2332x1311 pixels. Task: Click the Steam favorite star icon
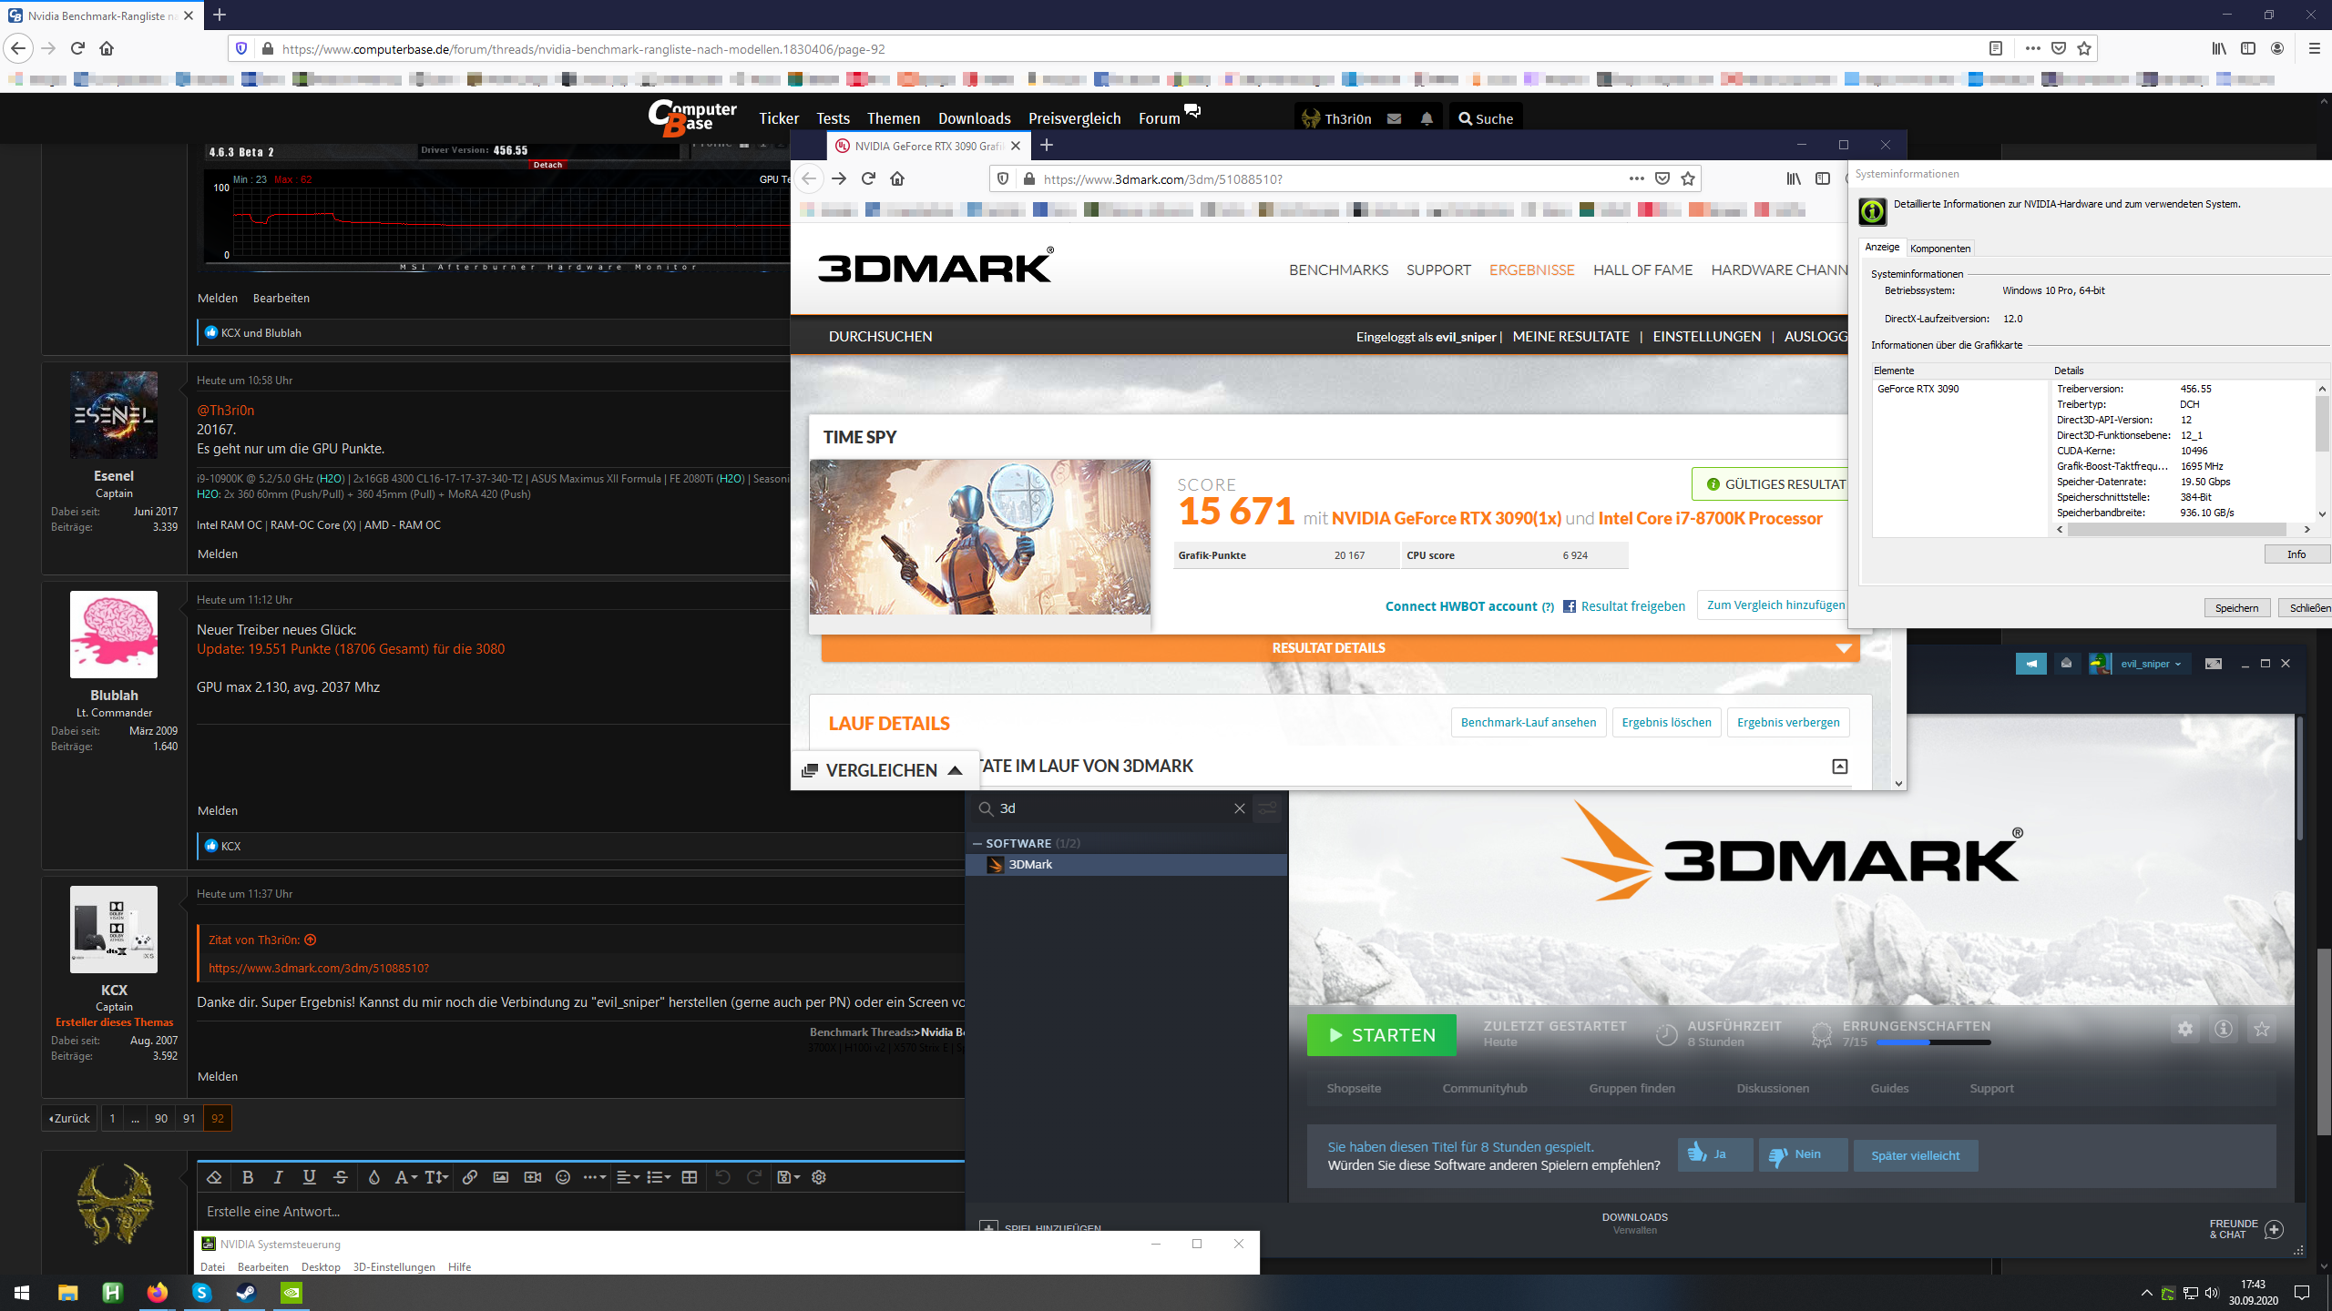click(x=2262, y=1029)
